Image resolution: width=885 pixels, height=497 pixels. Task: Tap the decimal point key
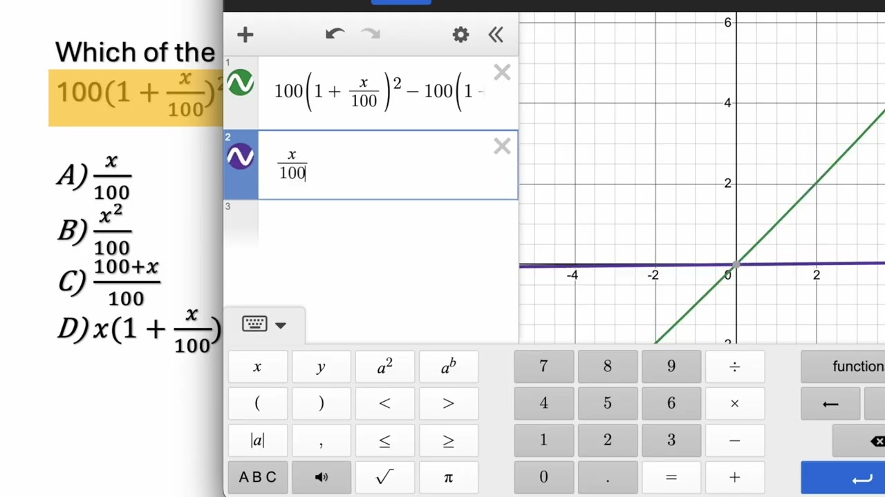607,478
